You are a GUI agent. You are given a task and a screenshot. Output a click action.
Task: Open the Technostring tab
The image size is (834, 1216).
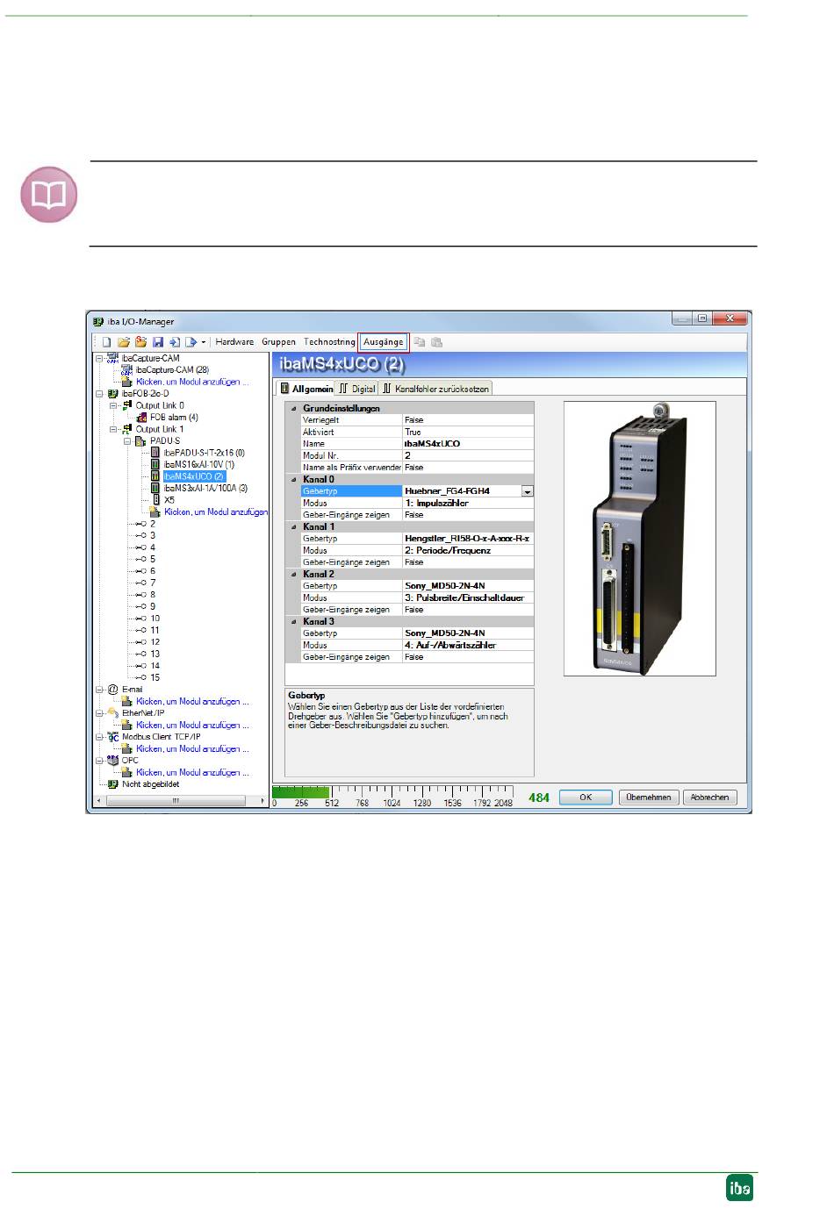[x=329, y=342]
